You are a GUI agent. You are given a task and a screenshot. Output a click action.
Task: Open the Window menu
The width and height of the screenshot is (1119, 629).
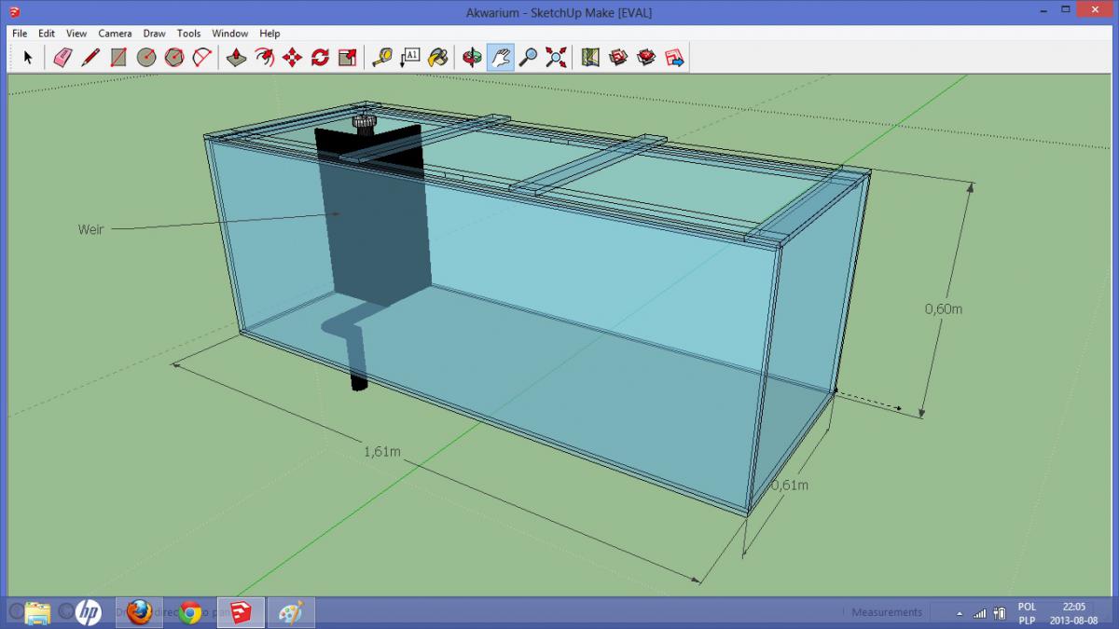coord(229,34)
